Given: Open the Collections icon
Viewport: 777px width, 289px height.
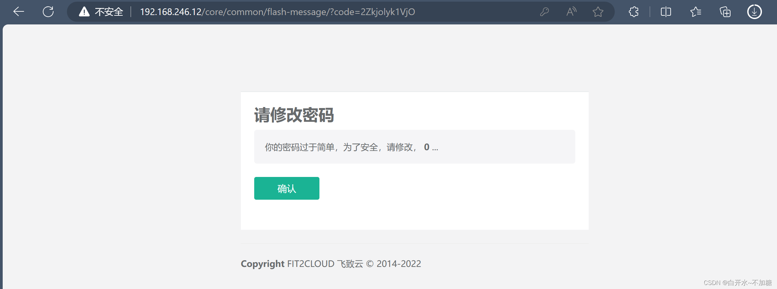Looking at the screenshot, I should (x=725, y=12).
